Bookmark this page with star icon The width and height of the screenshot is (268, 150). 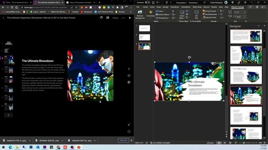[76, 7]
